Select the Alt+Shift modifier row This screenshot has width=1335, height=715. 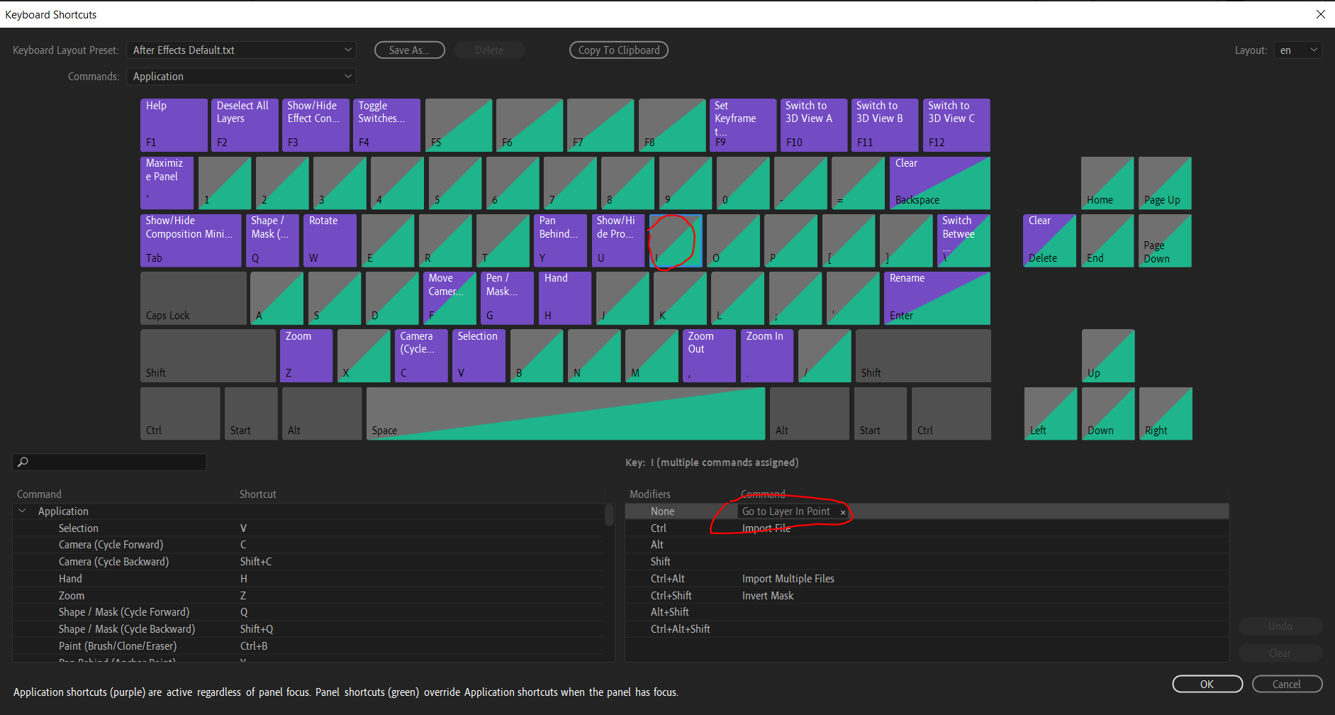pos(927,612)
